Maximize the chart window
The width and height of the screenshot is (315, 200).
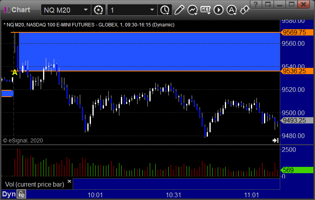292,4
